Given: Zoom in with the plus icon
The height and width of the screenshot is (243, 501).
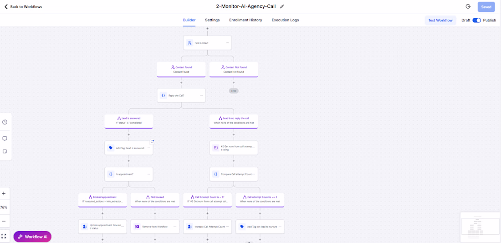Looking at the screenshot, I should click(x=4, y=194).
